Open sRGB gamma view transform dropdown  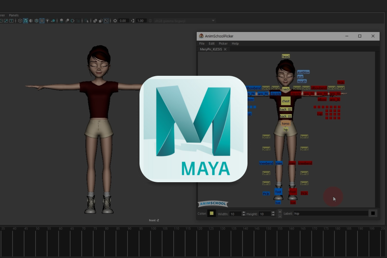[185, 21]
